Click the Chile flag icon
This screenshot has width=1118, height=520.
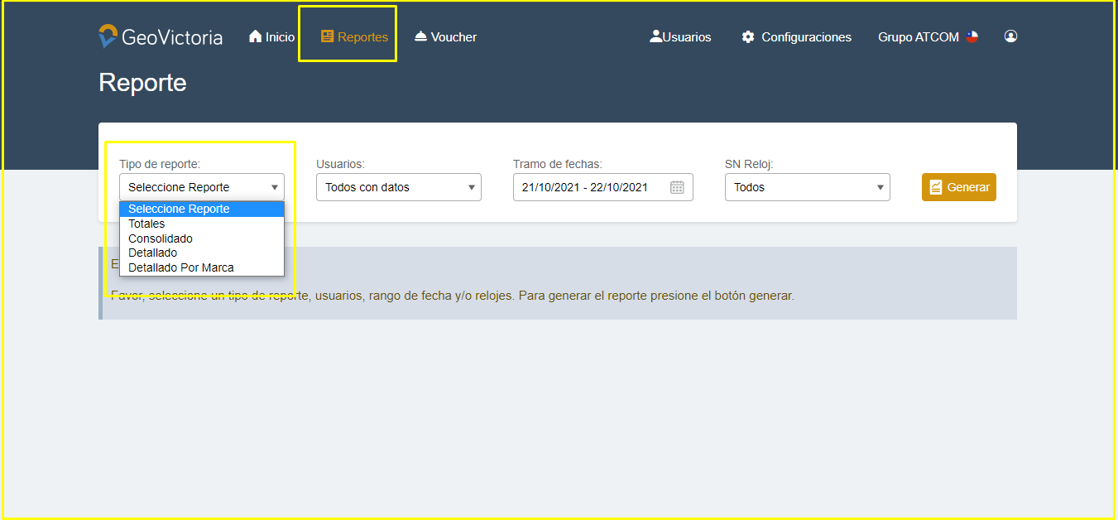tap(972, 36)
